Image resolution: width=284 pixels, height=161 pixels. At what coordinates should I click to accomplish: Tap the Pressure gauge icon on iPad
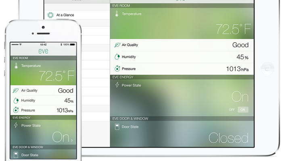click(x=117, y=69)
